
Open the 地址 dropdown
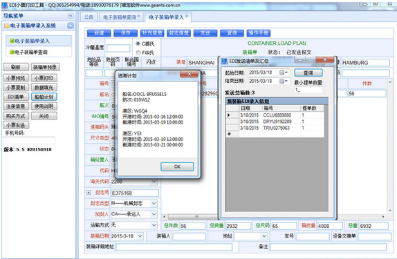coord(264,236)
